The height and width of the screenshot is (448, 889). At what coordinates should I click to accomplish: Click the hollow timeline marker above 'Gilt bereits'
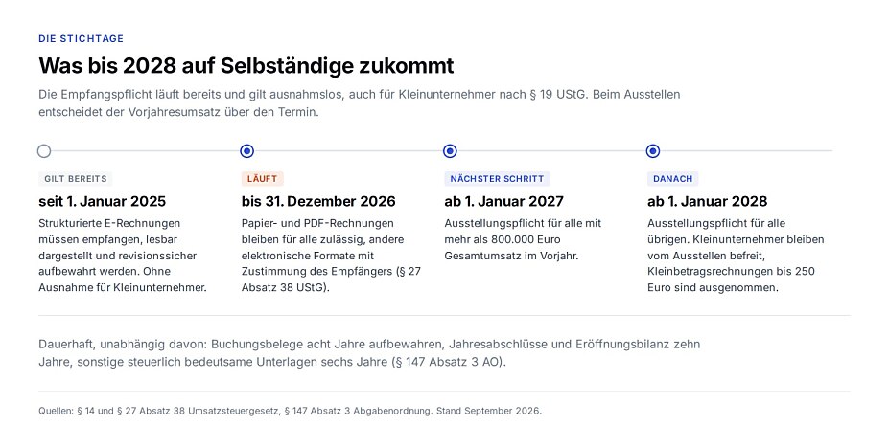point(44,151)
